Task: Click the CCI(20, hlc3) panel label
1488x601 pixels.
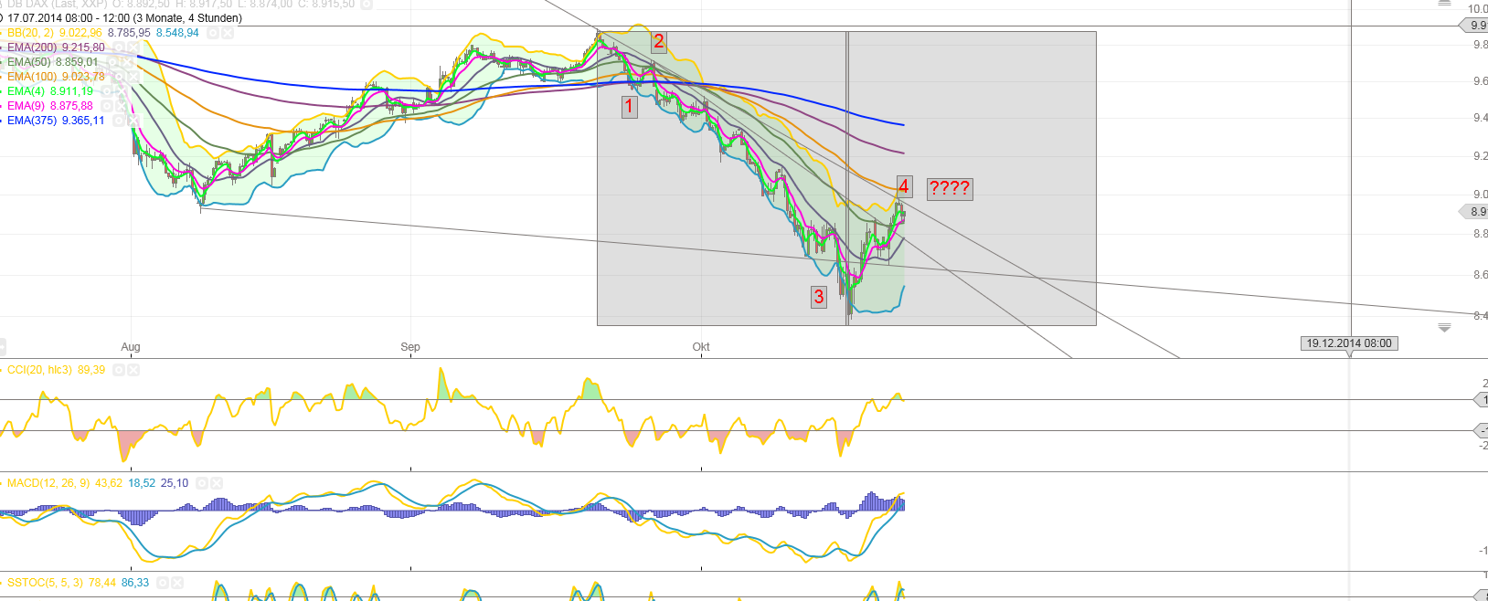Action: [40, 370]
